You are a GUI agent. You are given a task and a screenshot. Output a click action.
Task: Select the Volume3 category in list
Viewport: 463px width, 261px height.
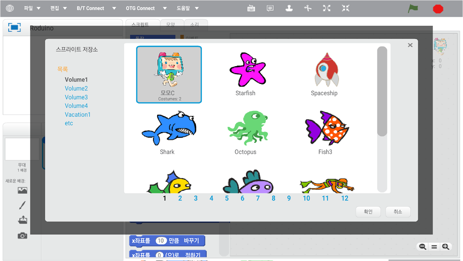coord(76,97)
